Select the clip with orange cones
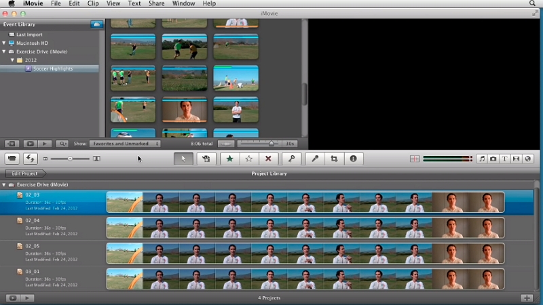 tap(236, 78)
